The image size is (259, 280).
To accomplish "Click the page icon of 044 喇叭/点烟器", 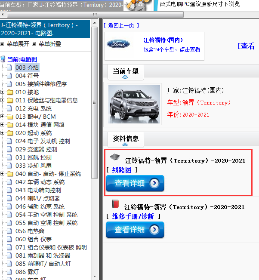I will tap(9, 198).
